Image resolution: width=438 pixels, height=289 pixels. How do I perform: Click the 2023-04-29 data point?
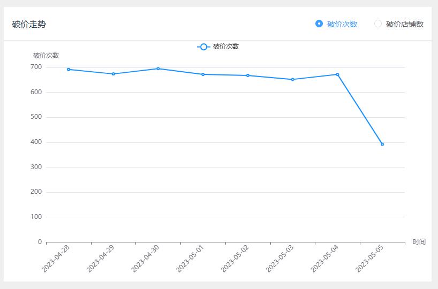pos(114,74)
